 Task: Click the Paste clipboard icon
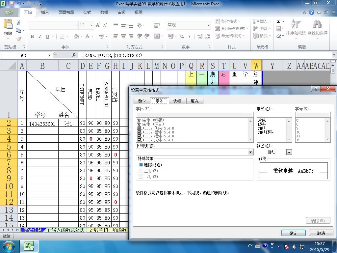(8, 24)
